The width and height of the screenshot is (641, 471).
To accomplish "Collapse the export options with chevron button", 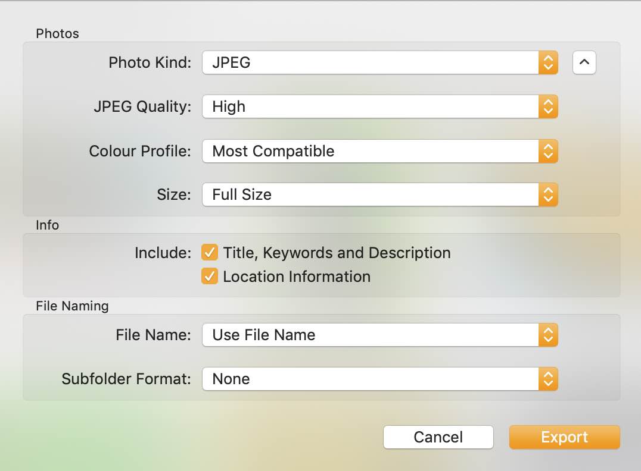I will click(584, 62).
